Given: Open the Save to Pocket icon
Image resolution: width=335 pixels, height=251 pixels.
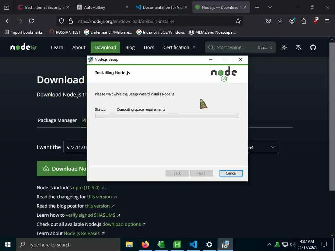Looking at the screenshot, I should (268, 21).
